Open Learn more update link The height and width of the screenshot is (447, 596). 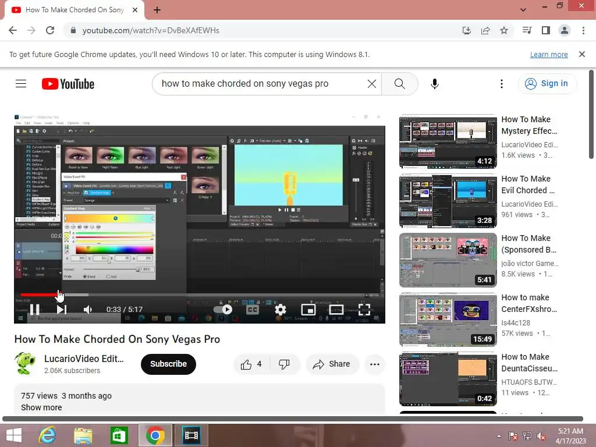549,54
